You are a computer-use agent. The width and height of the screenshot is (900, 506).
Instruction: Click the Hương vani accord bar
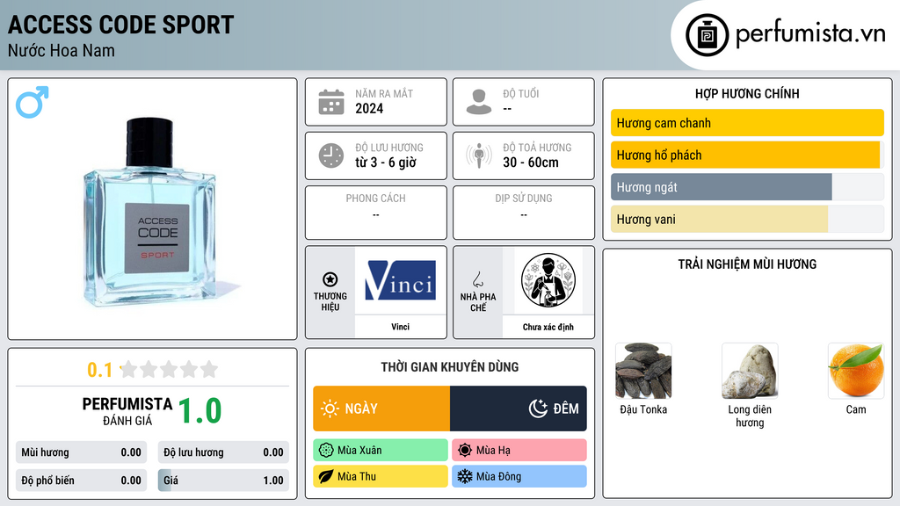coord(747,219)
